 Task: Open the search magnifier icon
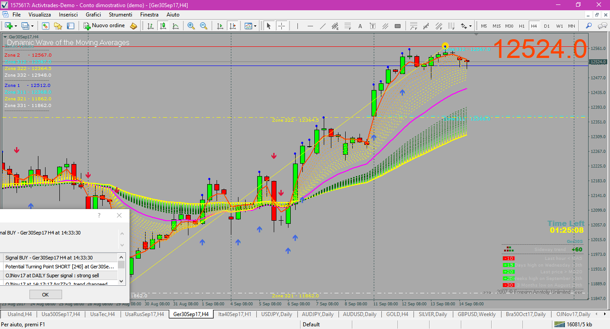point(589,26)
